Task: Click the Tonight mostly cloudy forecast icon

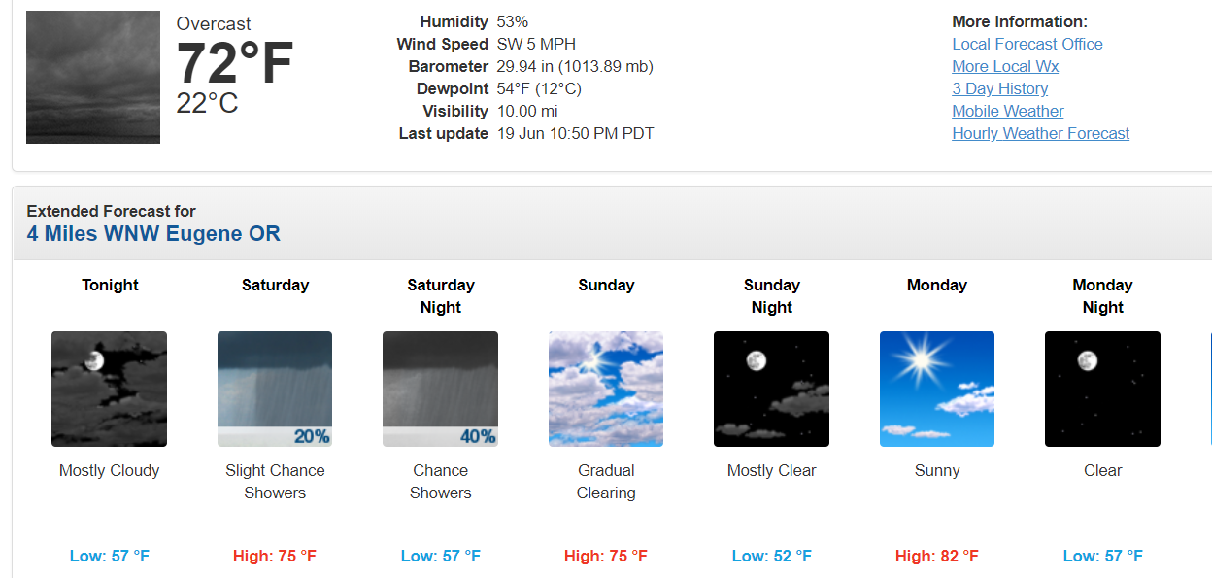Action: 109,389
